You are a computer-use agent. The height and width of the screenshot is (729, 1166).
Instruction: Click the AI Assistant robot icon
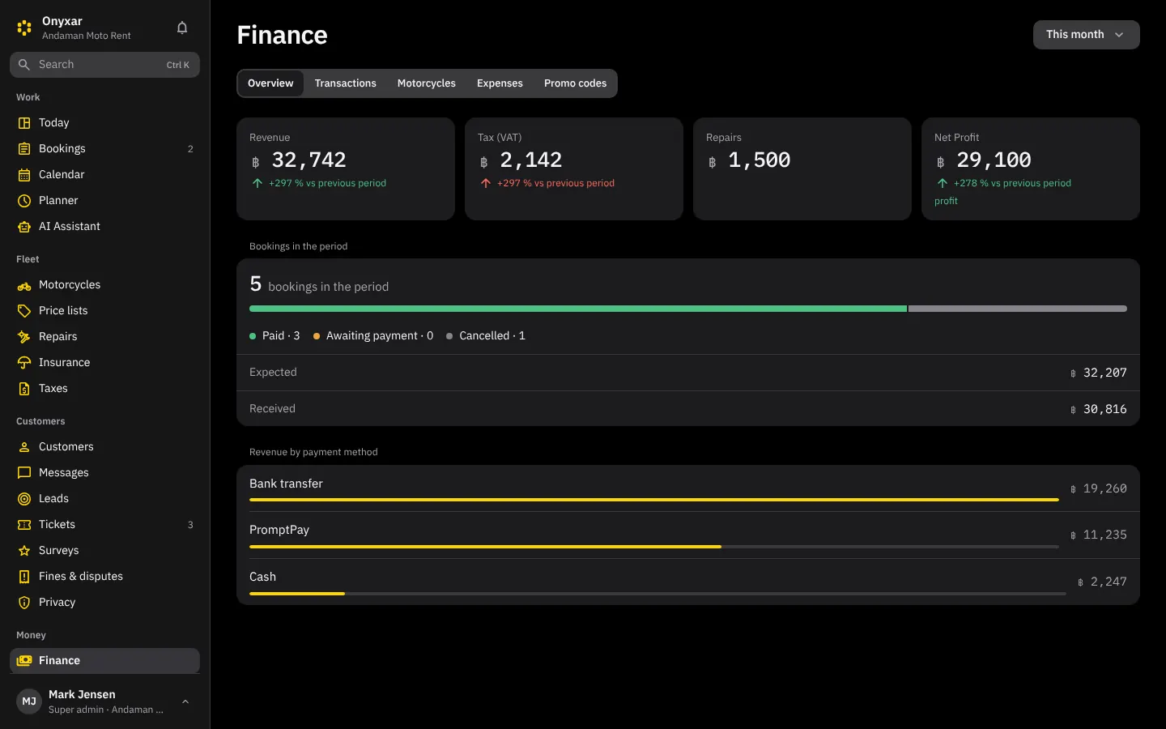click(24, 227)
